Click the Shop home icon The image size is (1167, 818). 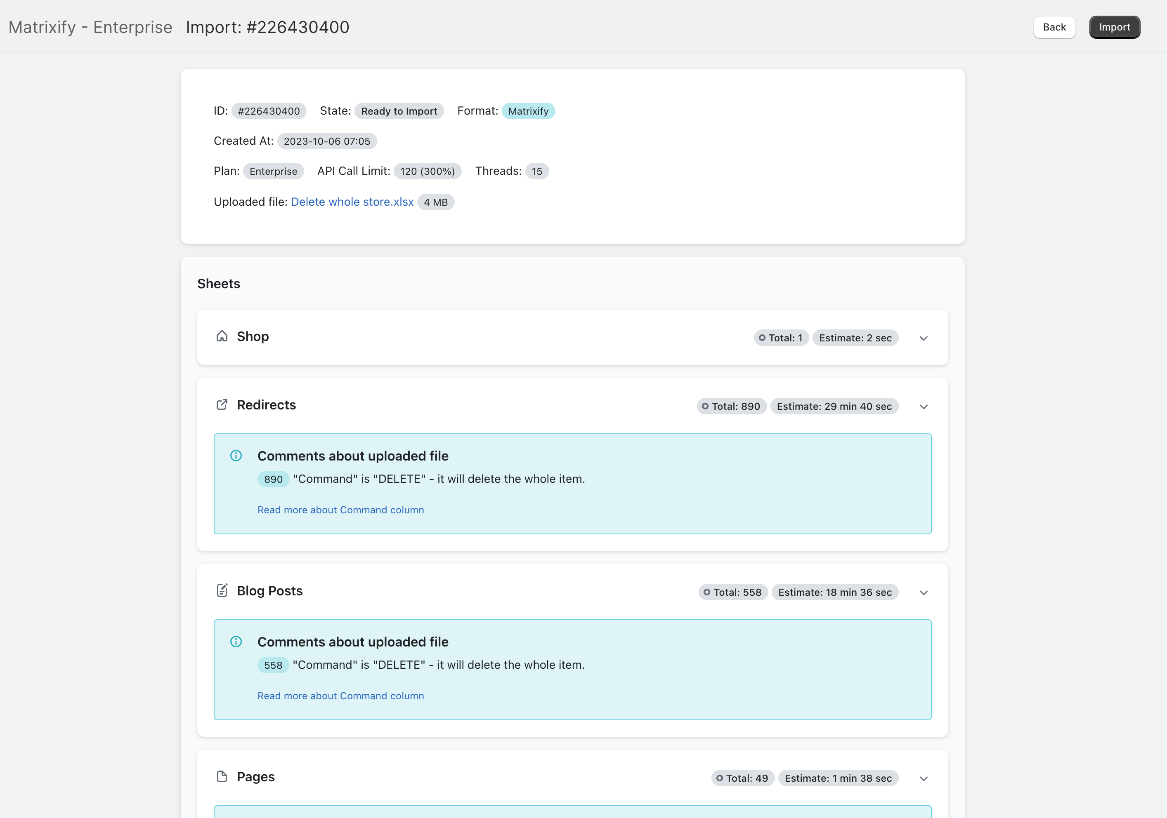coord(222,336)
